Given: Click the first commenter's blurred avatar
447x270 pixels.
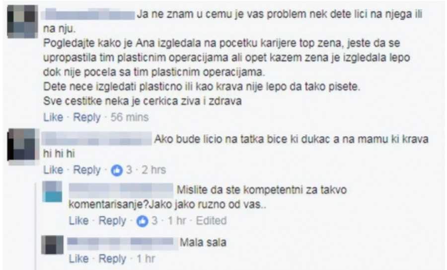Looking at the screenshot, I should click(x=22, y=22).
